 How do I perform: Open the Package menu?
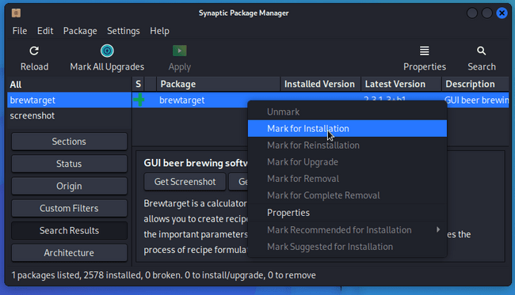coord(80,31)
